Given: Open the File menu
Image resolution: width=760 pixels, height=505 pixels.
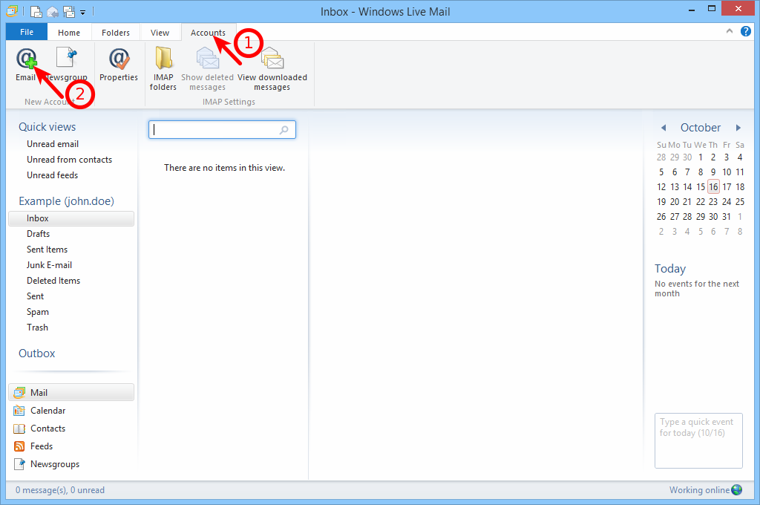Looking at the screenshot, I should tap(27, 32).
